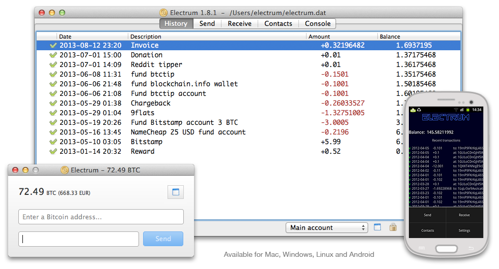Sort history by the Amount column header
This screenshot has width=499, height=269.
(x=319, y=37)
